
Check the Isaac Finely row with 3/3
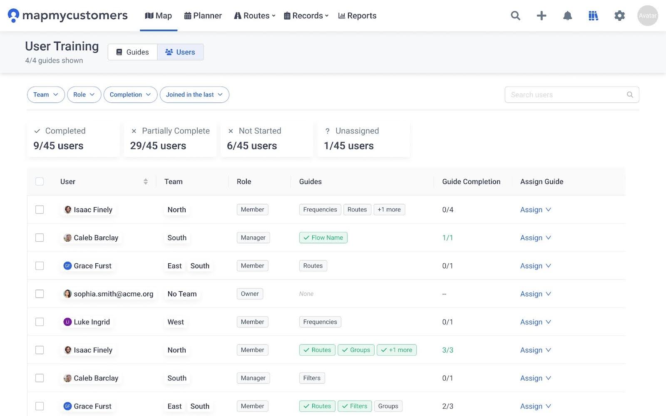[40, 350]
